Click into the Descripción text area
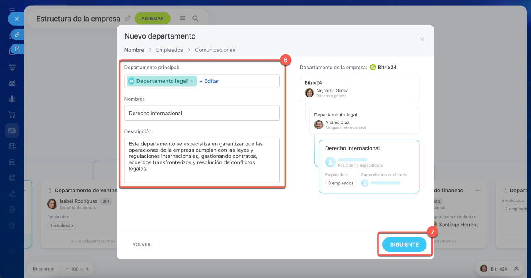Viewport: 531px width, 278px height. pos(202,160)
